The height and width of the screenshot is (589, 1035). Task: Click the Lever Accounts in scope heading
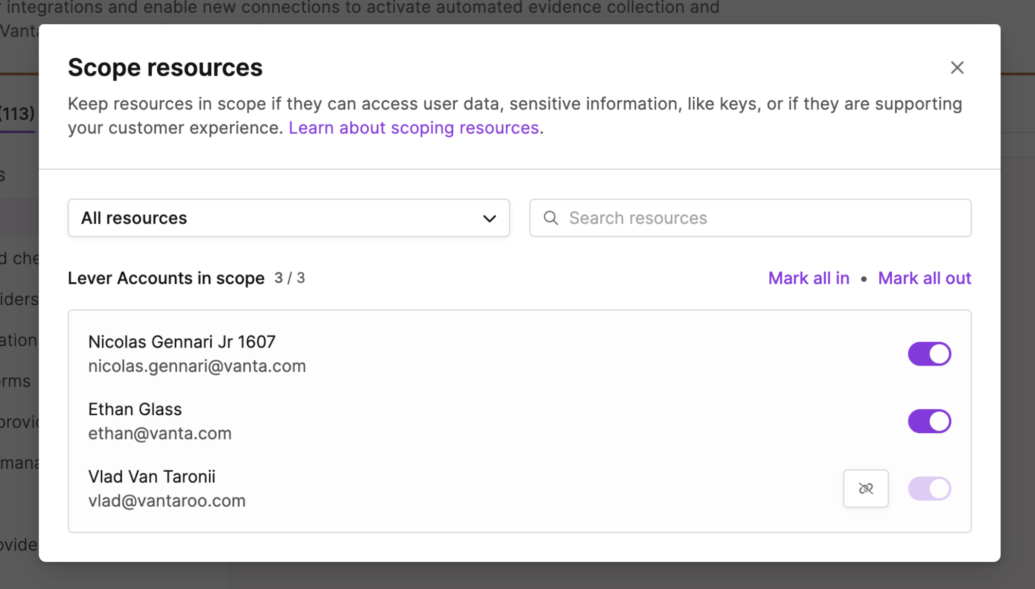pyautogui.click(x=166, y=278)
